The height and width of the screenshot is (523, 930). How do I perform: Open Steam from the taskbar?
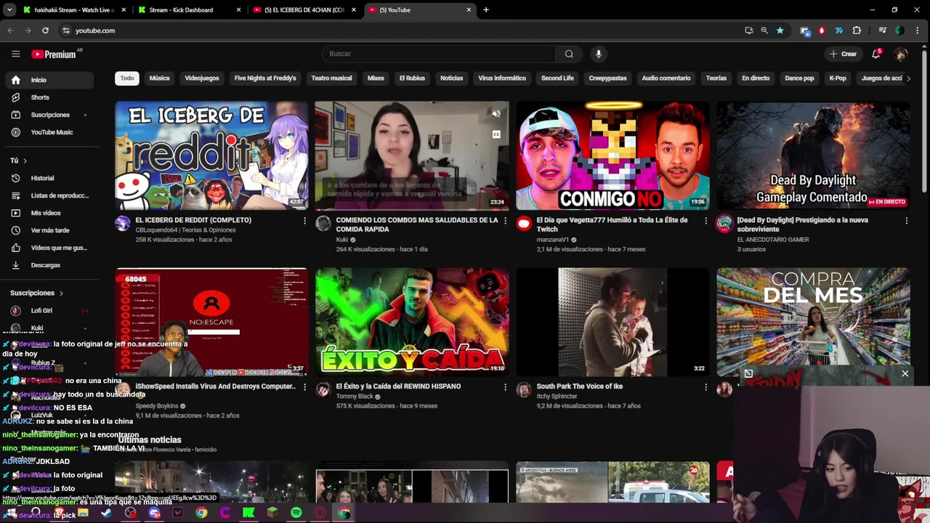[107, 513]
